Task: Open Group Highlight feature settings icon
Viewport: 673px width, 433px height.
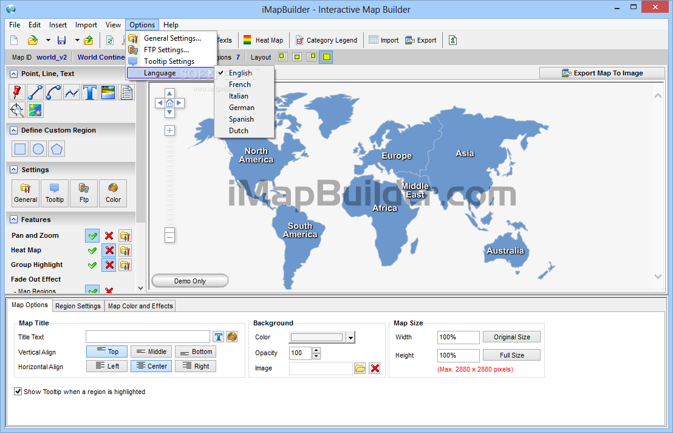Action: point(125,265)
